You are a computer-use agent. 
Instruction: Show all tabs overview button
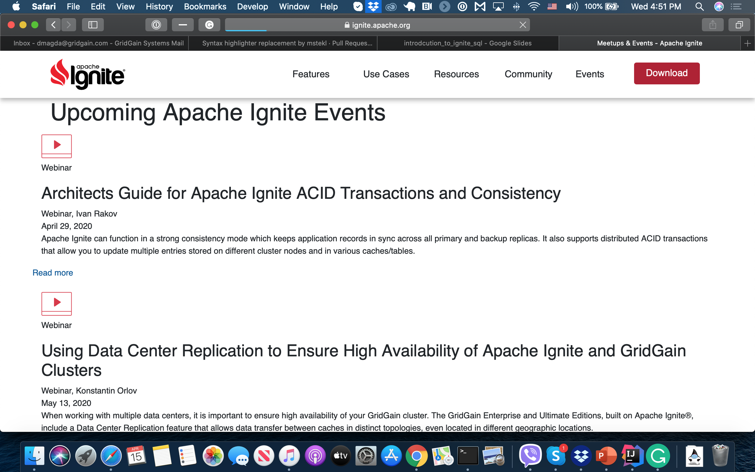click(x=739, y=25)
